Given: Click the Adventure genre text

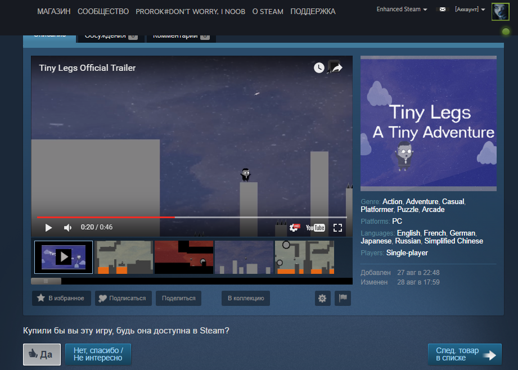Looking at the screenshot, I should pos(422,201).
